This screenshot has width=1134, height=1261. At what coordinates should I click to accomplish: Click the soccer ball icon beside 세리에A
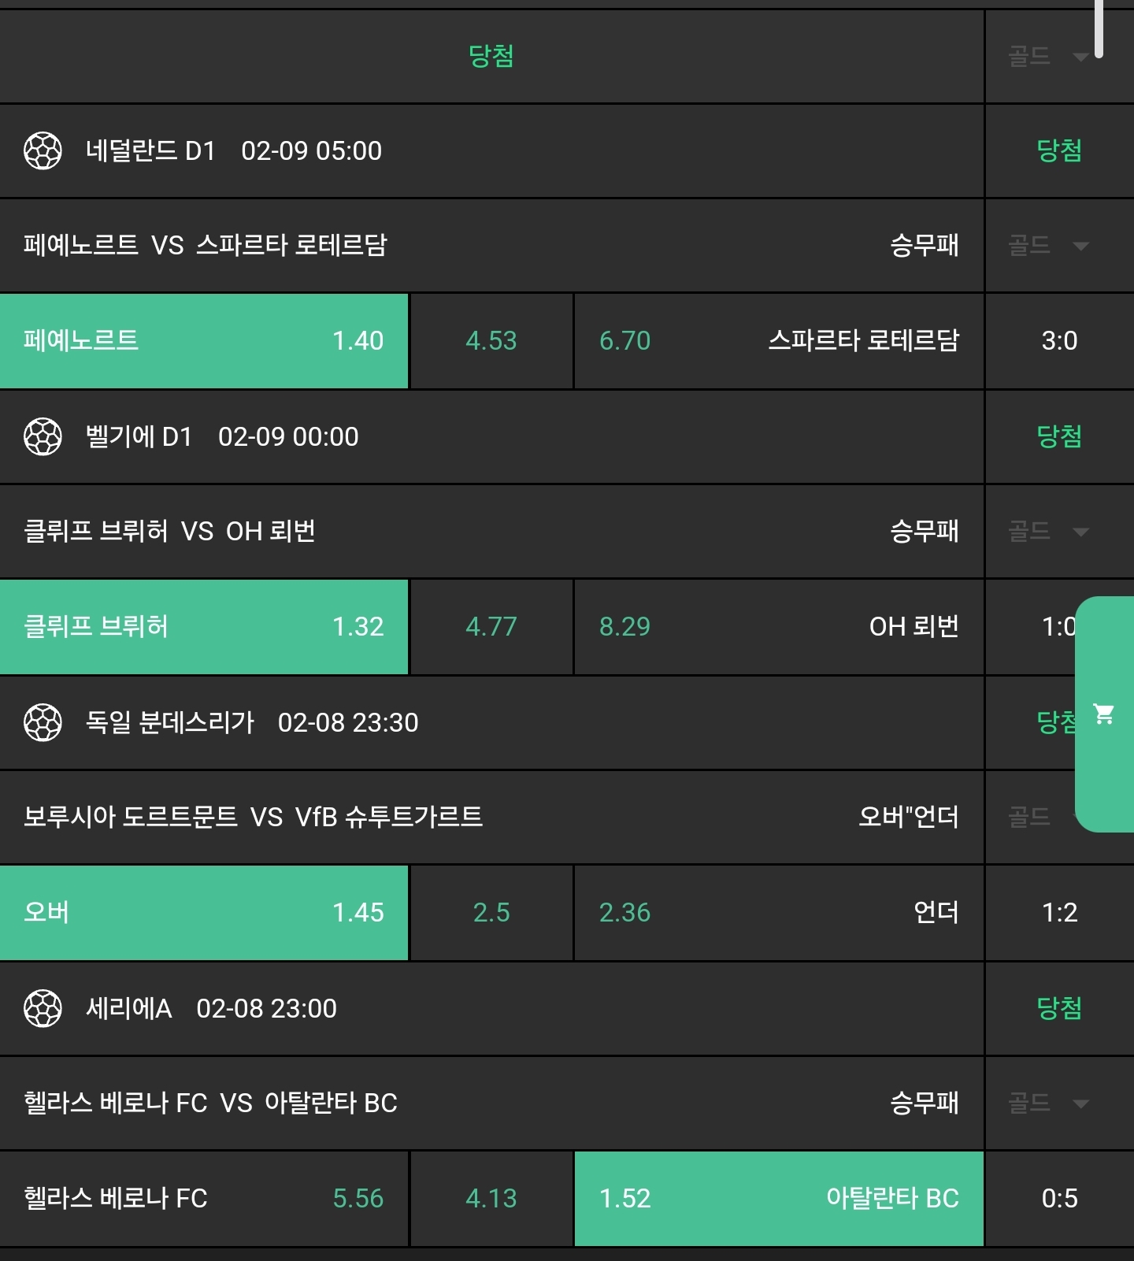click(x=43, y=1008)
